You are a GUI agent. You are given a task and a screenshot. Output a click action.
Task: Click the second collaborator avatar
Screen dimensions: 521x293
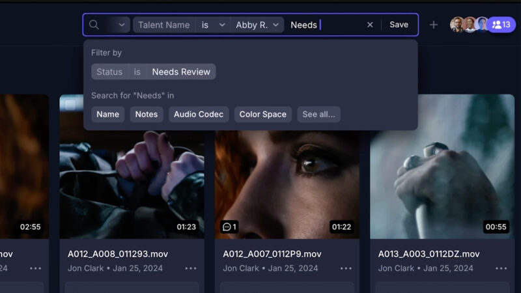pyautogui.click(x=470, y=25)
